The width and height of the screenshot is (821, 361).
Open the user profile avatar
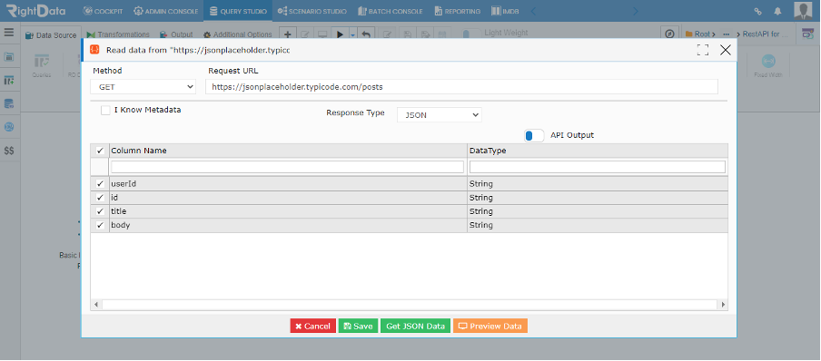tap(803, 11)
